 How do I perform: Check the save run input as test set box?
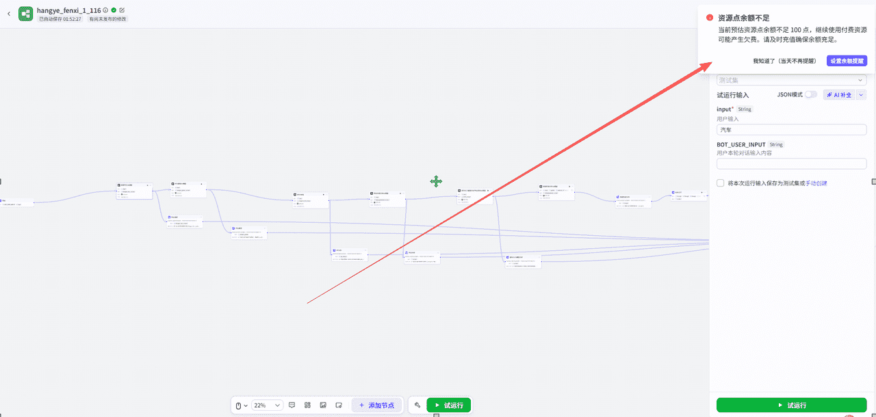[x=721, y=183]
